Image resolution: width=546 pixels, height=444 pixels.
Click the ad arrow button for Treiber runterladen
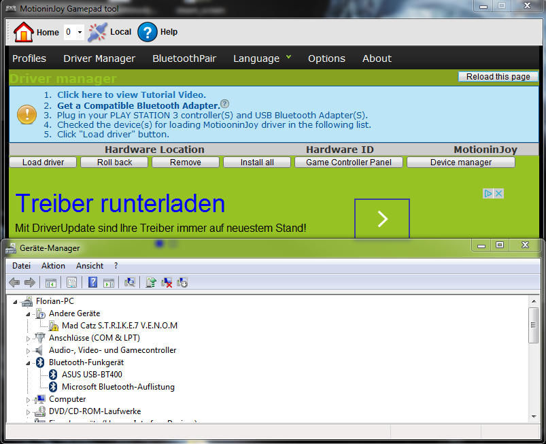point(382,219)
